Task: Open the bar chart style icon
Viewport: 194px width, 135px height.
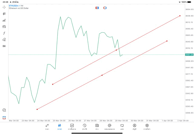Action: 4,20
